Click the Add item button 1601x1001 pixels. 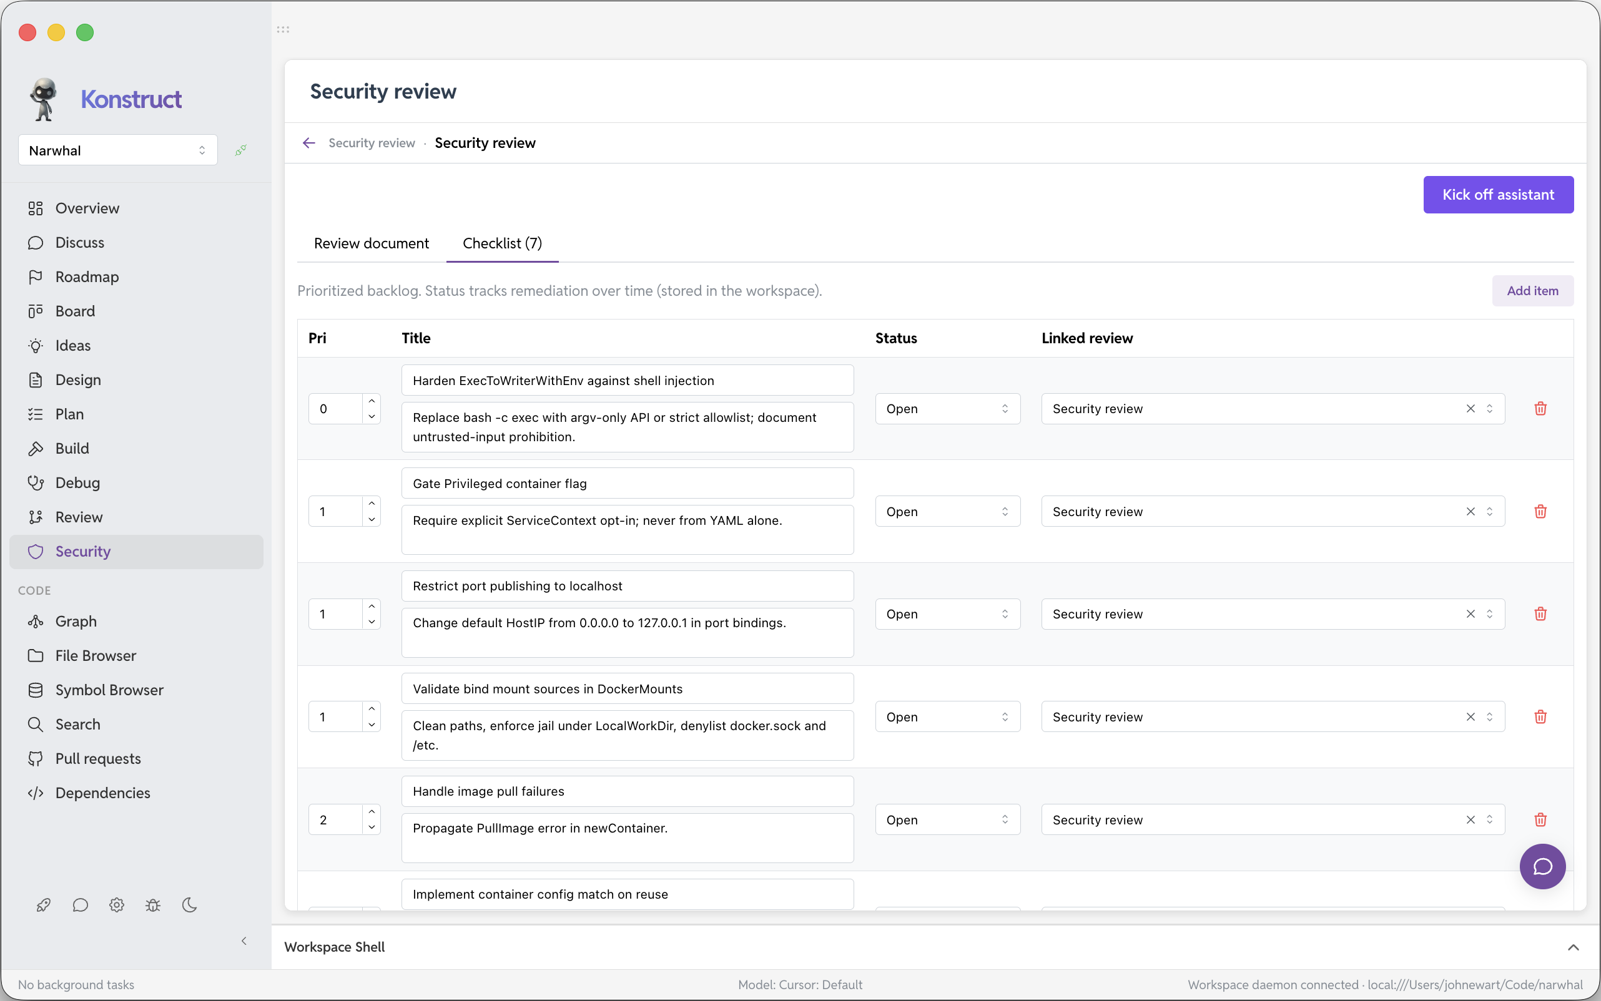coord(1532,291)
